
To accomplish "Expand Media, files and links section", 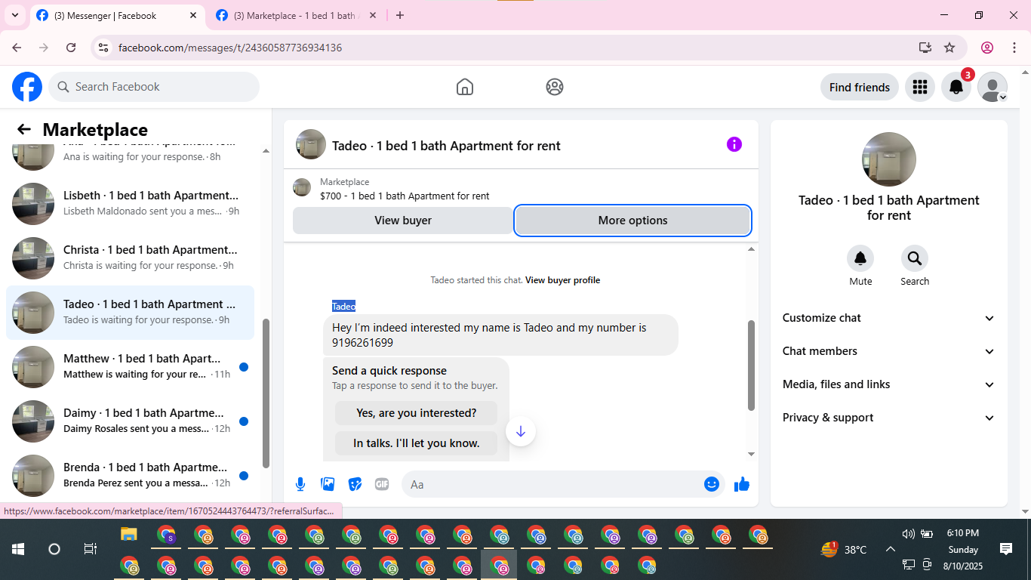I will click(x=889, y=384).
